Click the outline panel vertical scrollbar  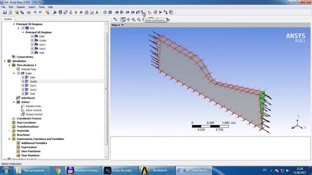click(x=106, y=89)
